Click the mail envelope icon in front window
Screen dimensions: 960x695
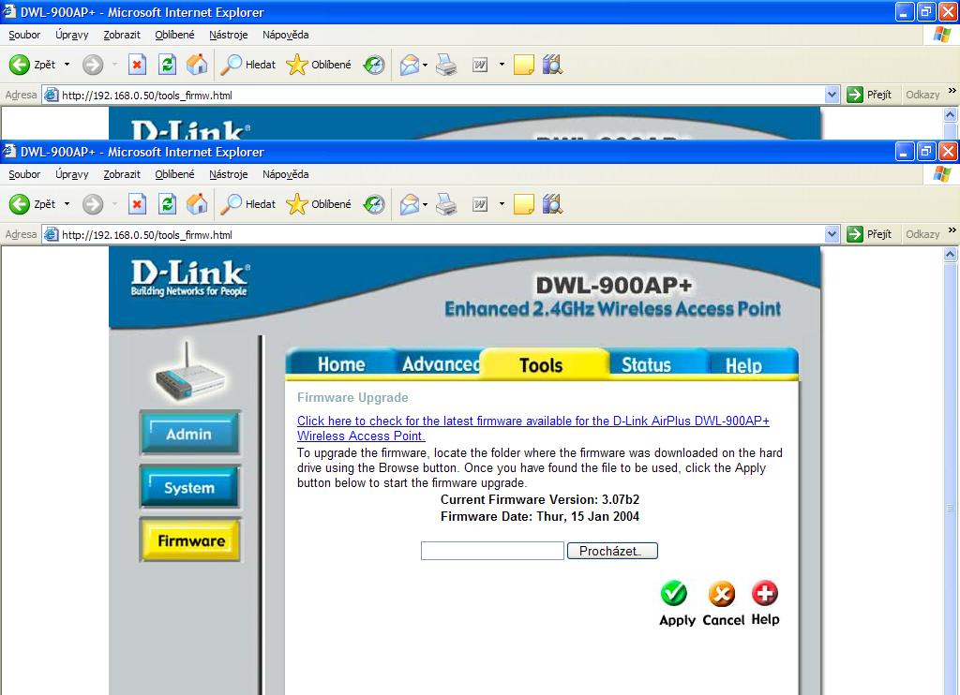point(409,204)
